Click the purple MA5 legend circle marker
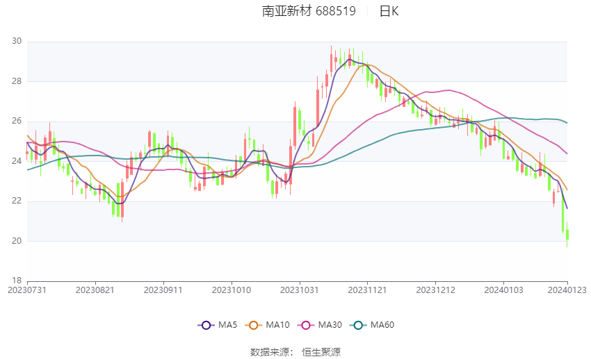591x359 pixels. 204,325
